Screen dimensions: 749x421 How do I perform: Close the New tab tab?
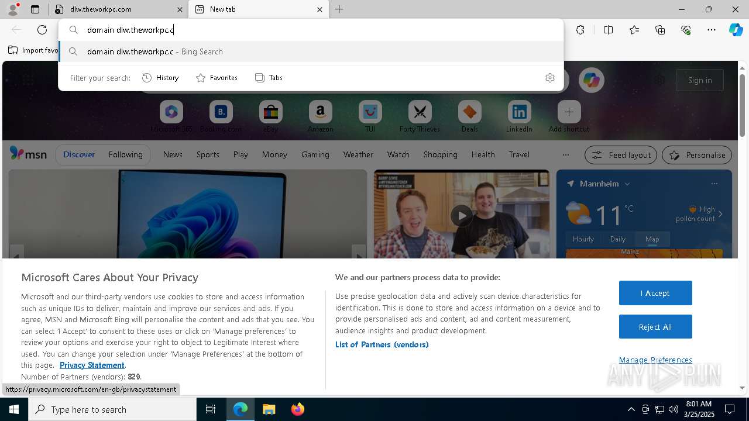pyautogui.click(x=319, y=9)
